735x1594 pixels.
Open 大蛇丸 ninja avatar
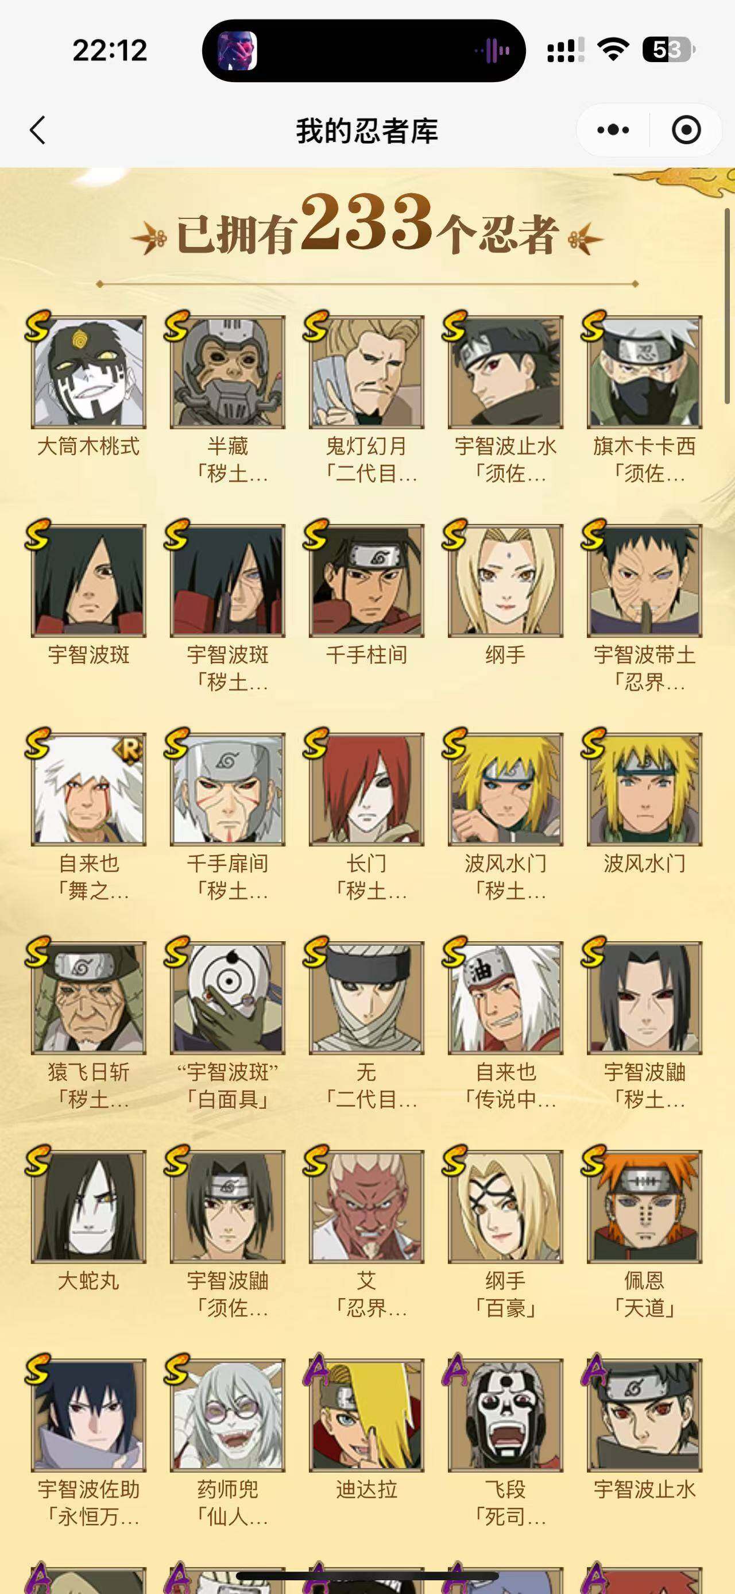tap(88, 1206)
